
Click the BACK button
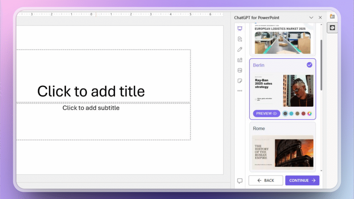click(x=265, y=180)
